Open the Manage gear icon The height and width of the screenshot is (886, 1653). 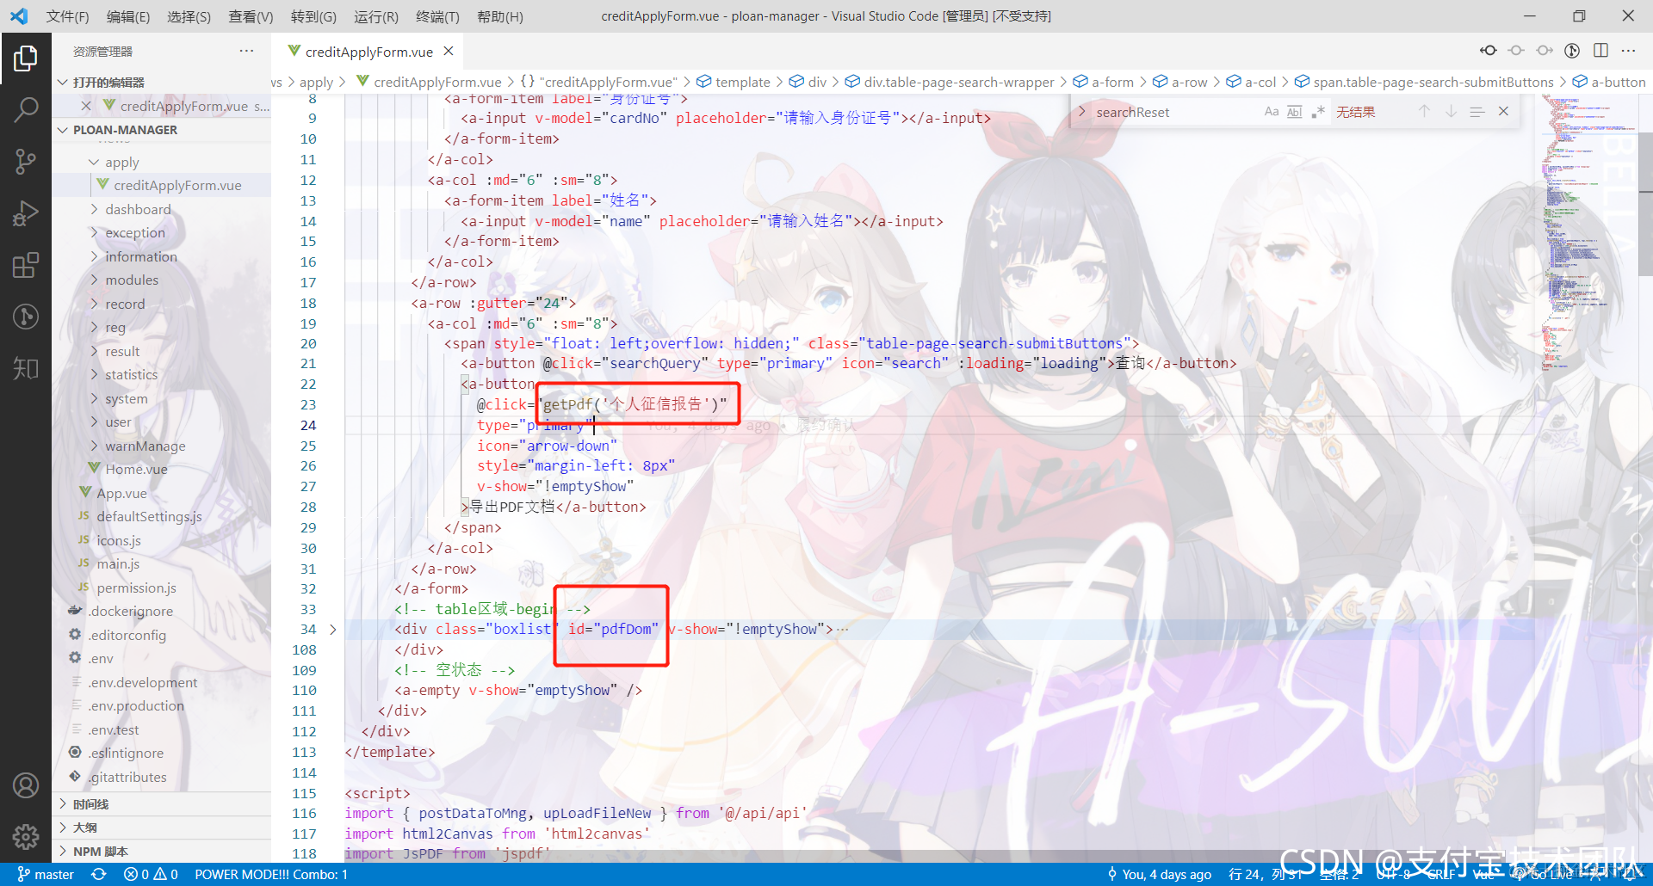26,836
